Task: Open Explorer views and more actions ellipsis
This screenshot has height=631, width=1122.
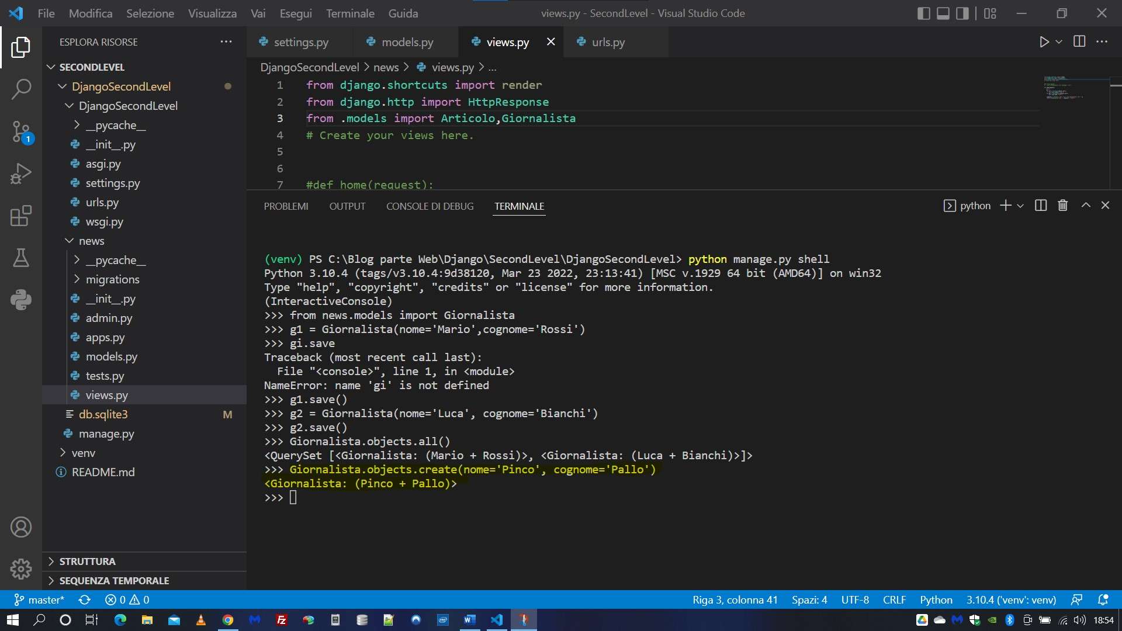Action: [x=226, y=41]
